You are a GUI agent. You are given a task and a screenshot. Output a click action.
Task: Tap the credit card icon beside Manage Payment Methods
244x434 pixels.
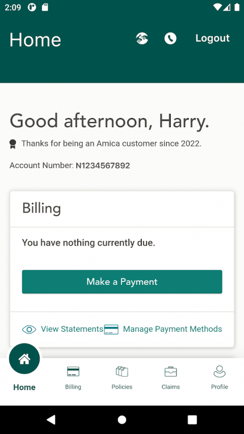click(111, 329)
